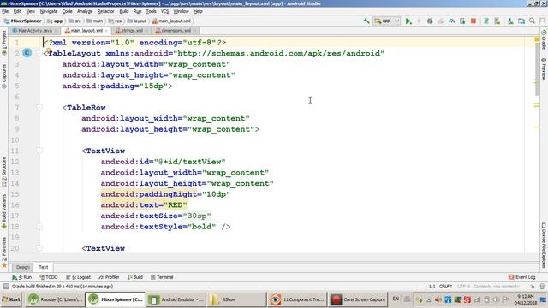Click the read-only lock icon in status bar
548x308 pixels.
[533, 287]
